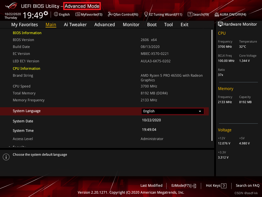Click the Administrator access value
The height and width of the screenshot is (197, 262).
click(152, 139)
